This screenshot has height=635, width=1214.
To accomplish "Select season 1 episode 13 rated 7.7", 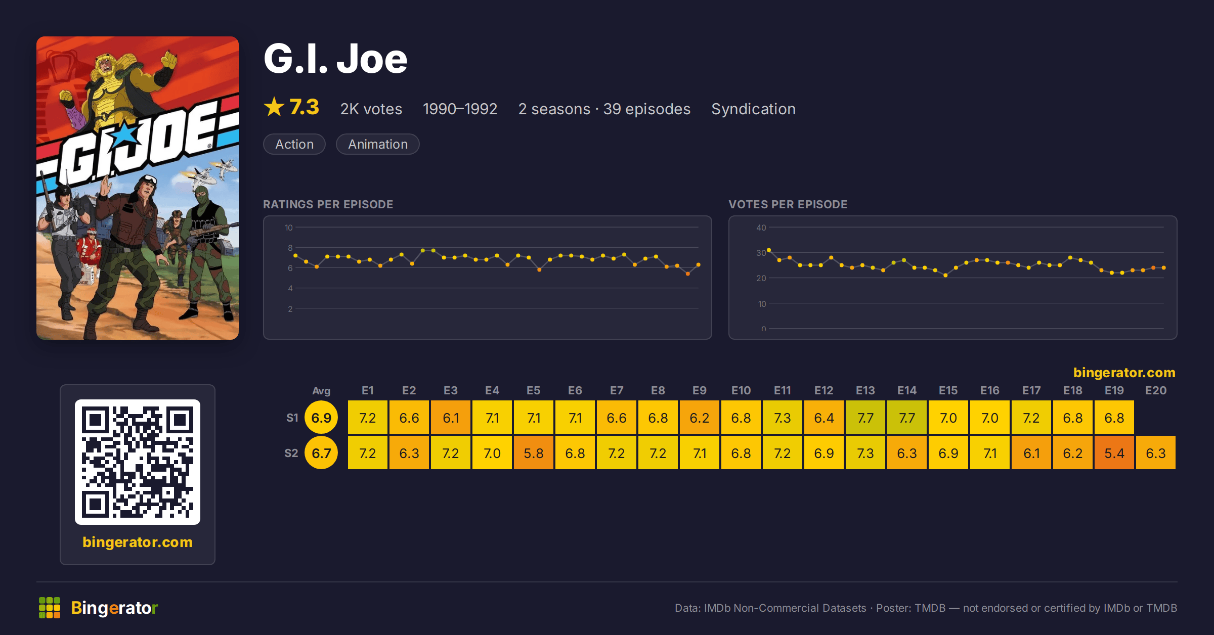I will (865, 418).
